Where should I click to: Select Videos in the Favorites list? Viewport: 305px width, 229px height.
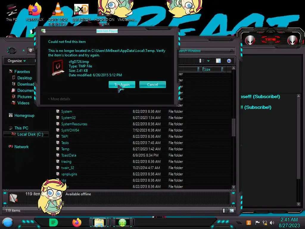point(23,103)
